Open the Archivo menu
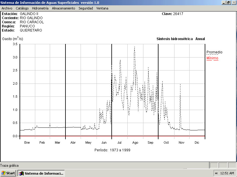This screenshot has width=237, height=177. (x=7, y=8)
